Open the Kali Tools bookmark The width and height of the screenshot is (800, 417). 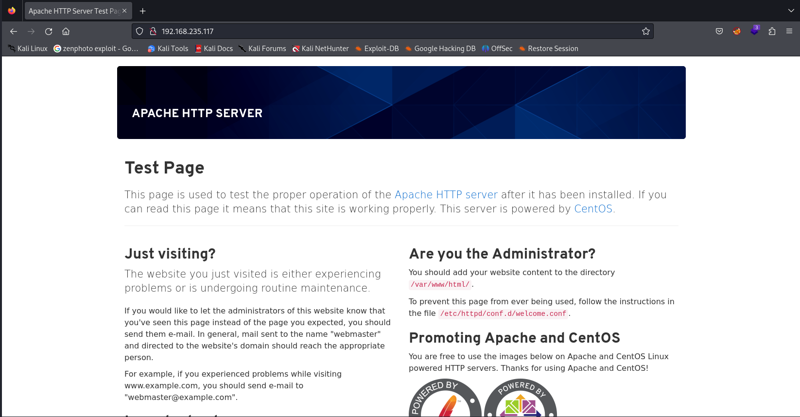[168, 49]
